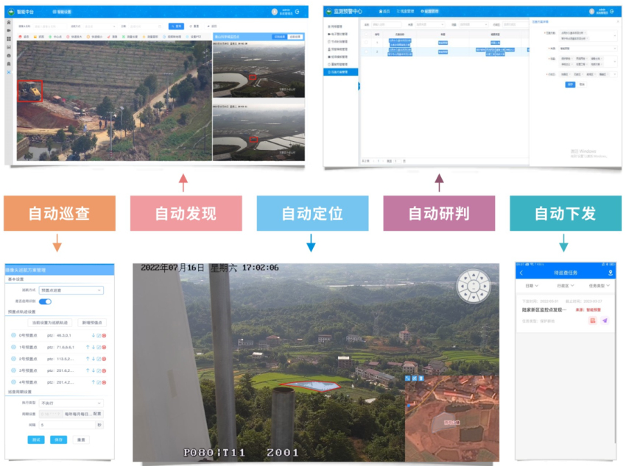Move preset point 3 down with arrow
The width and height of the screenshot is (626, 466).
point(93,370)
